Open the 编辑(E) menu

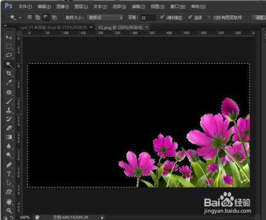(x=44, y=7)
